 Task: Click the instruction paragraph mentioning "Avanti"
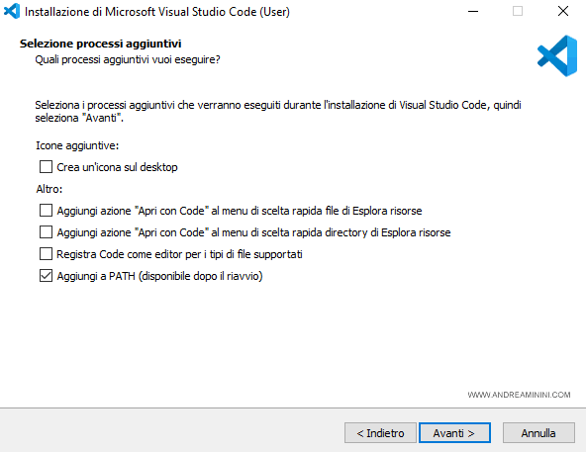(x=278, y=112)
